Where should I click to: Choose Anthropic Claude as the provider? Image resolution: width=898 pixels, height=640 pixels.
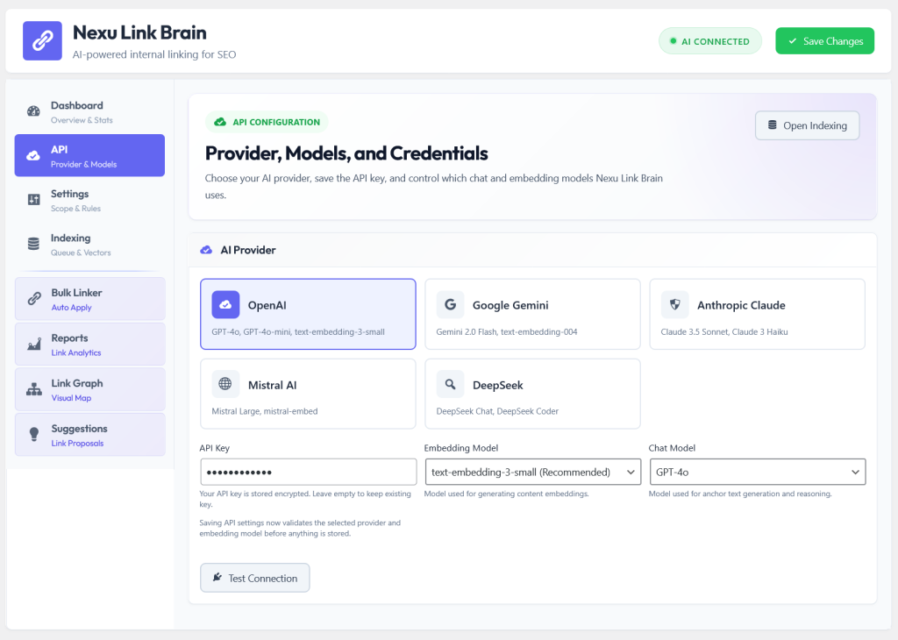pos(757,314)
